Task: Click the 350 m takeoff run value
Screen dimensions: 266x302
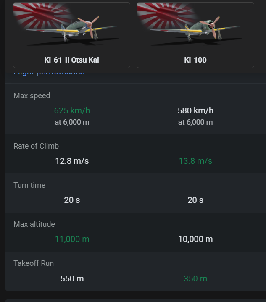Action: (195, 278)
